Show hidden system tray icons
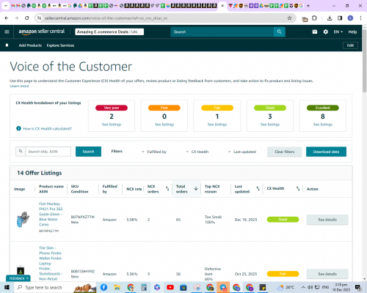 [303, 287]
